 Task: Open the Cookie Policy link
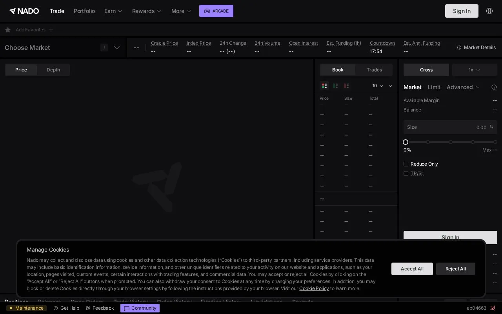[x=314, y=288]
